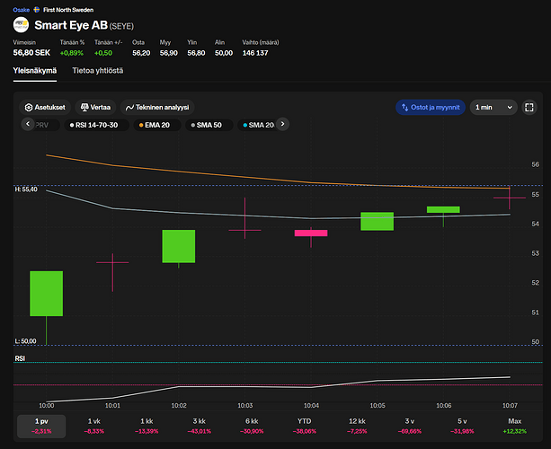Toggle the SMA 20 indicator chip
Screen dimensions: 551x449
tap(258, 125)
